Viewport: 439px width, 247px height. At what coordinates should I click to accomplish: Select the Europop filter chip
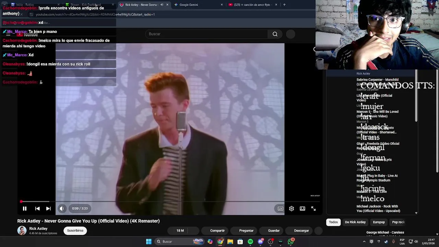(379, 222)
